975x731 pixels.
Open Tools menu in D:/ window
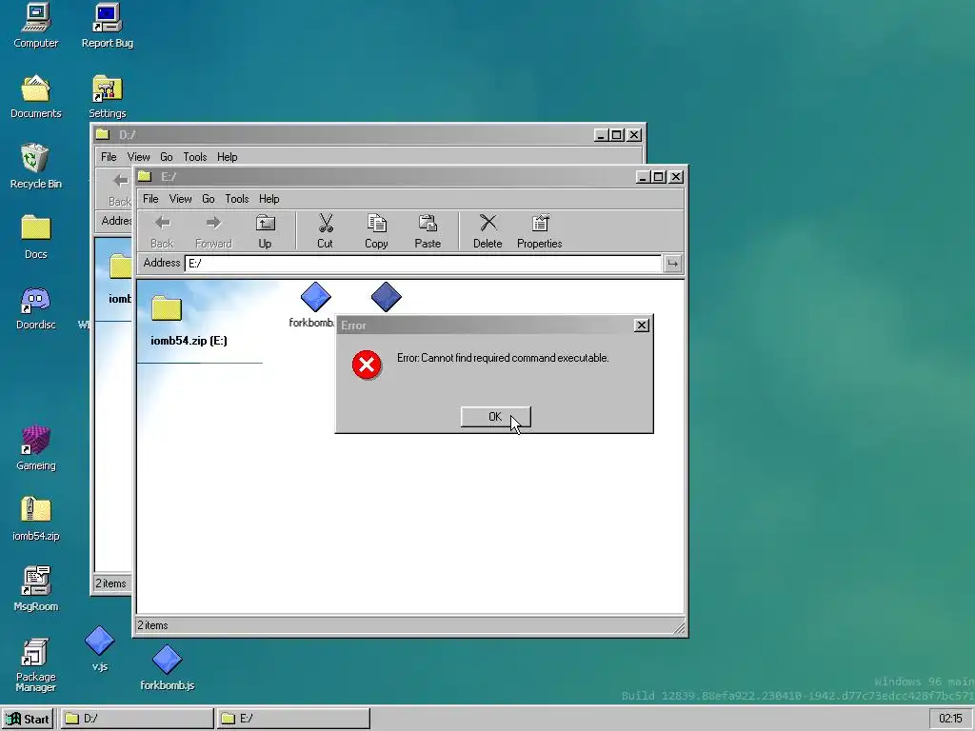(x=195, y=157)
